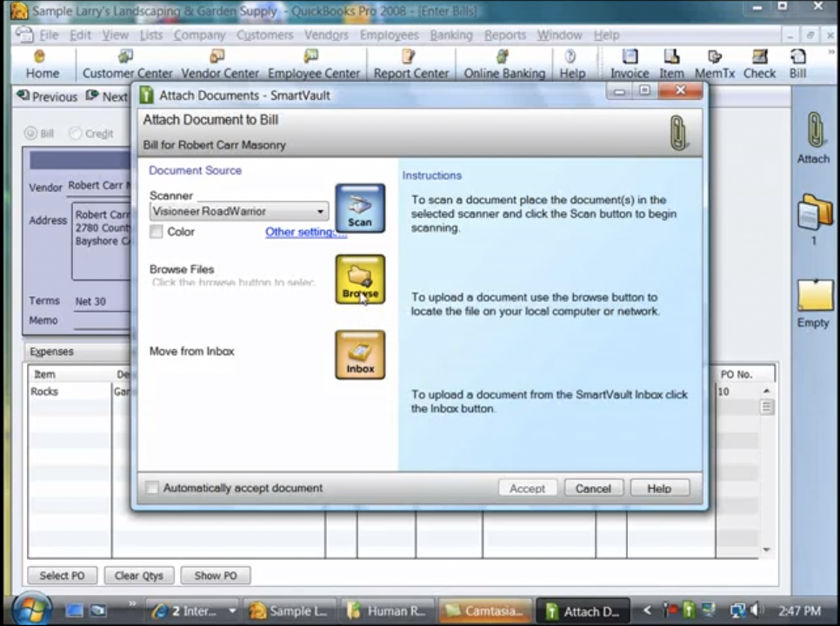This screenshot has height=626, width=840.
Task: Click the Invoice toolbar icon
Action: pos(630,64)
